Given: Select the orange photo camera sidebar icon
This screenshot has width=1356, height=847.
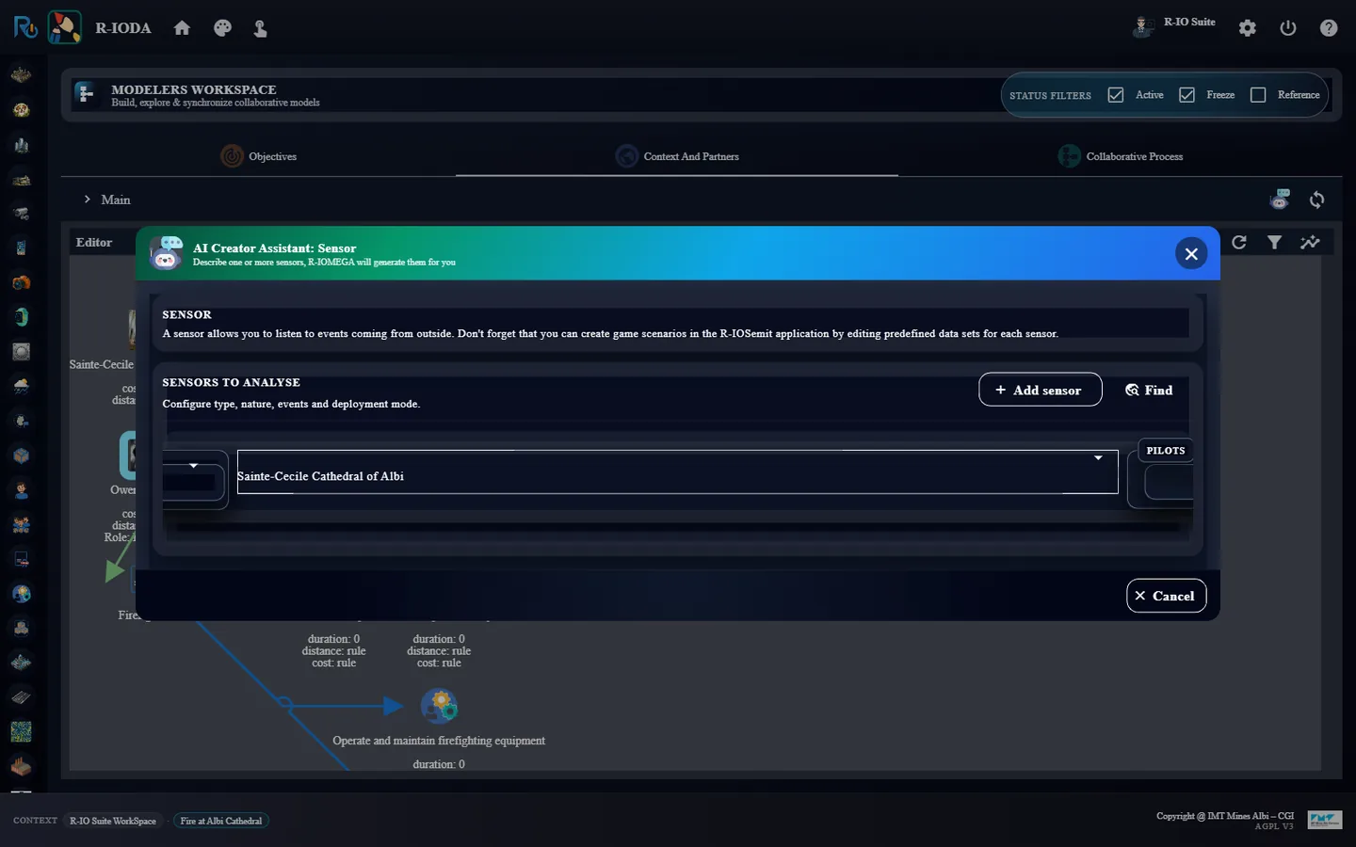Looking at the screenshot, I should (21, 282).
